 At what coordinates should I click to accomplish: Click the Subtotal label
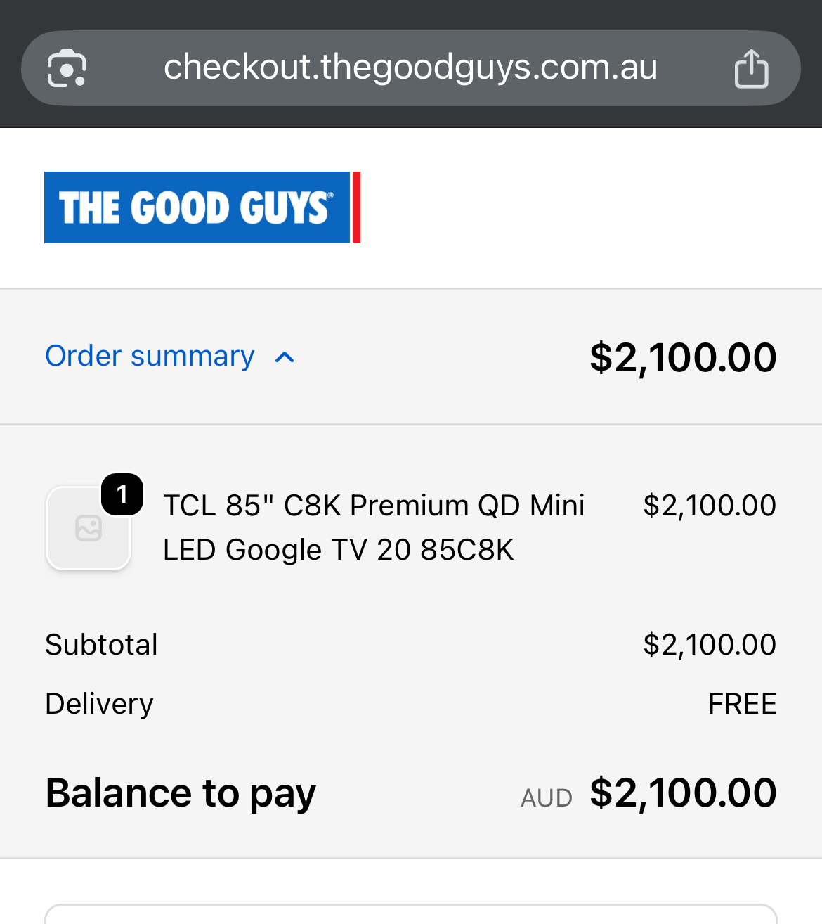[x=101, y=644]
